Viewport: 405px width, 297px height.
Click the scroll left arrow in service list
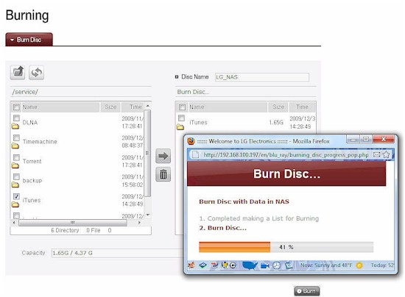pyautogui.click(x=14, y=223)
